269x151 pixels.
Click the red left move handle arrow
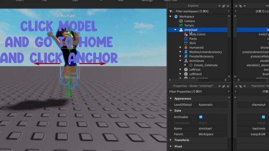37,64
